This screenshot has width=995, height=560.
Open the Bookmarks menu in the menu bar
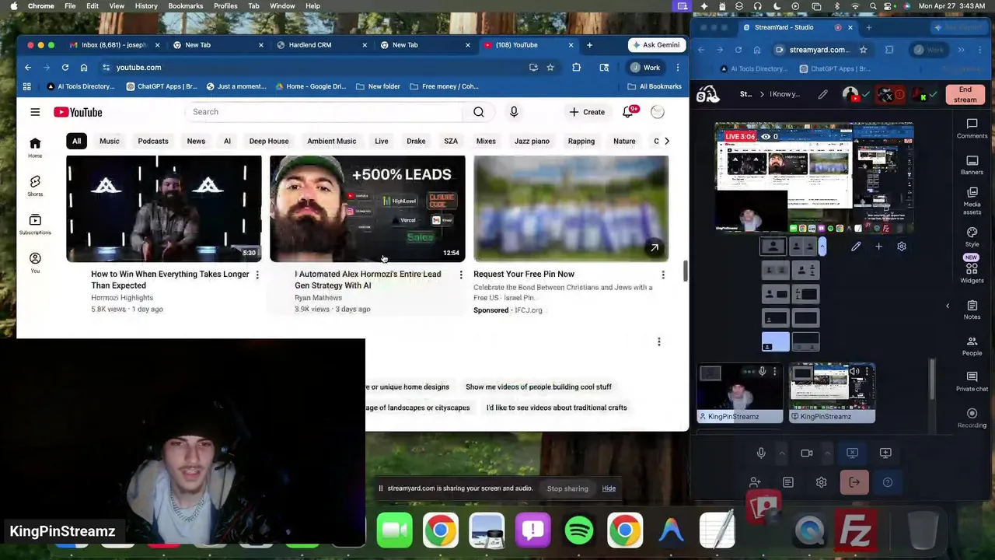coord(186,6)
